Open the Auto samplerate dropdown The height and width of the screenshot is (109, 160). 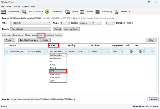point(118,52)
